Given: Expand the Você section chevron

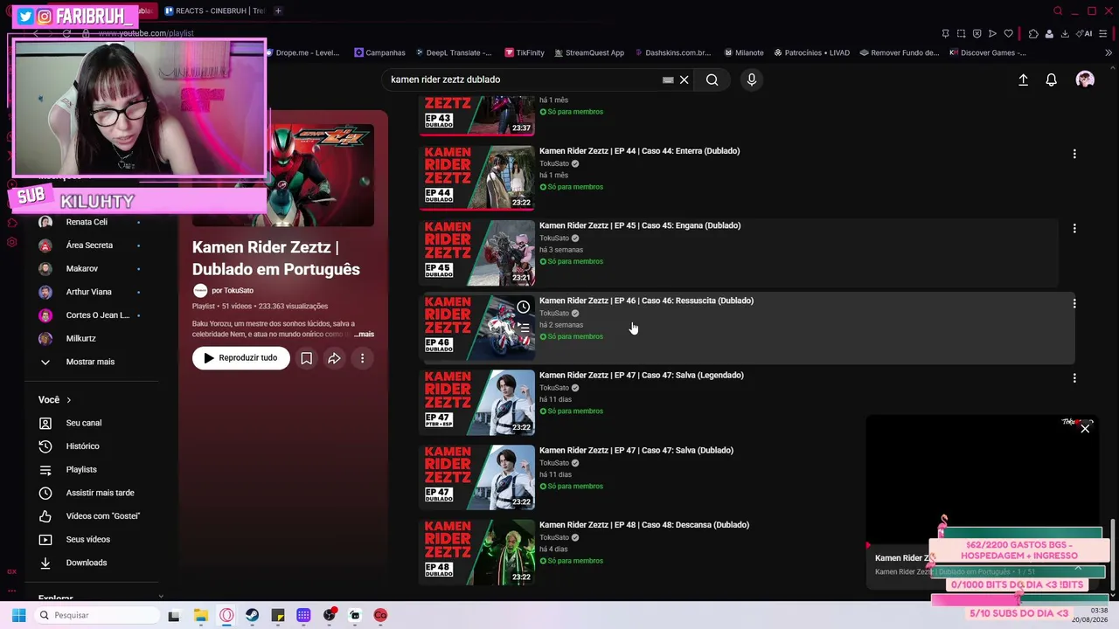Looking at the screenshot, I should click(68, 400).
